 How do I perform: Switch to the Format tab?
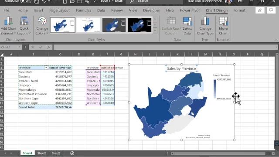click(239, 10)
